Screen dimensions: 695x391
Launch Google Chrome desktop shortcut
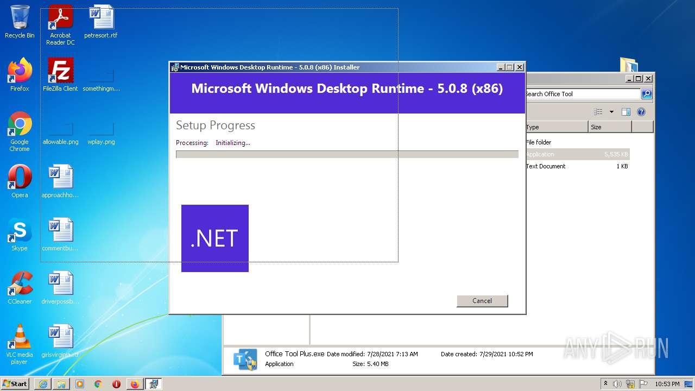point(20,131)
